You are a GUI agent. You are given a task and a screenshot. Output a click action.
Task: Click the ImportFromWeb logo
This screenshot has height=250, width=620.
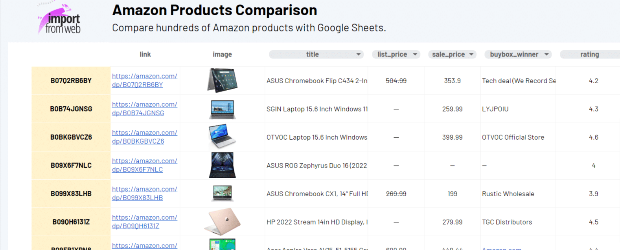coord(59,18)
